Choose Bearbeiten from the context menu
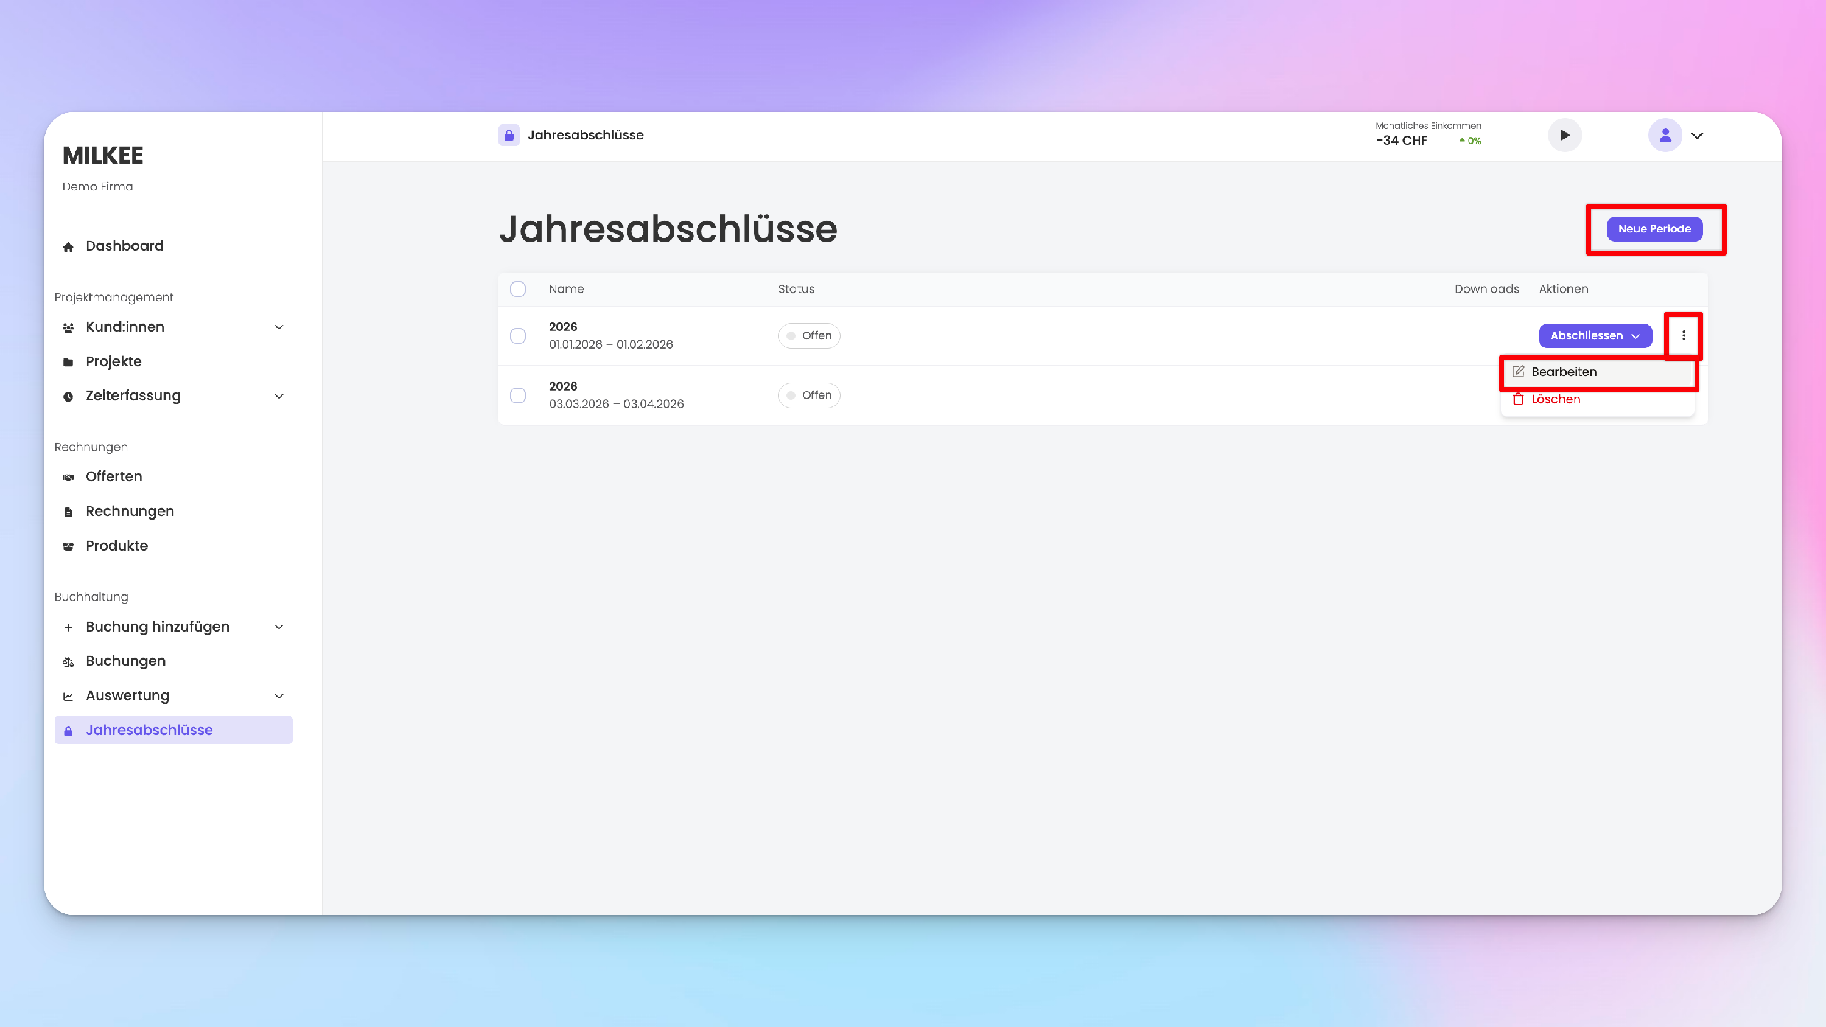The height and width of the screenshot is (1027, 1826). point(1563,371)
